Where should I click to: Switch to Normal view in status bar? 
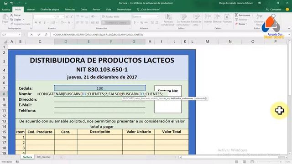pos(236,162)
